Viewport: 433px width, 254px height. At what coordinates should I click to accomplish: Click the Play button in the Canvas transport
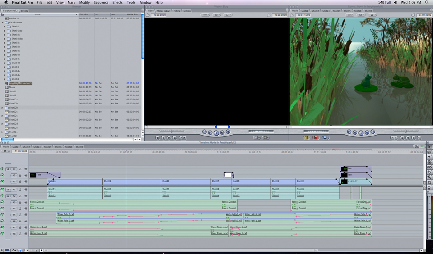[361, 132]
